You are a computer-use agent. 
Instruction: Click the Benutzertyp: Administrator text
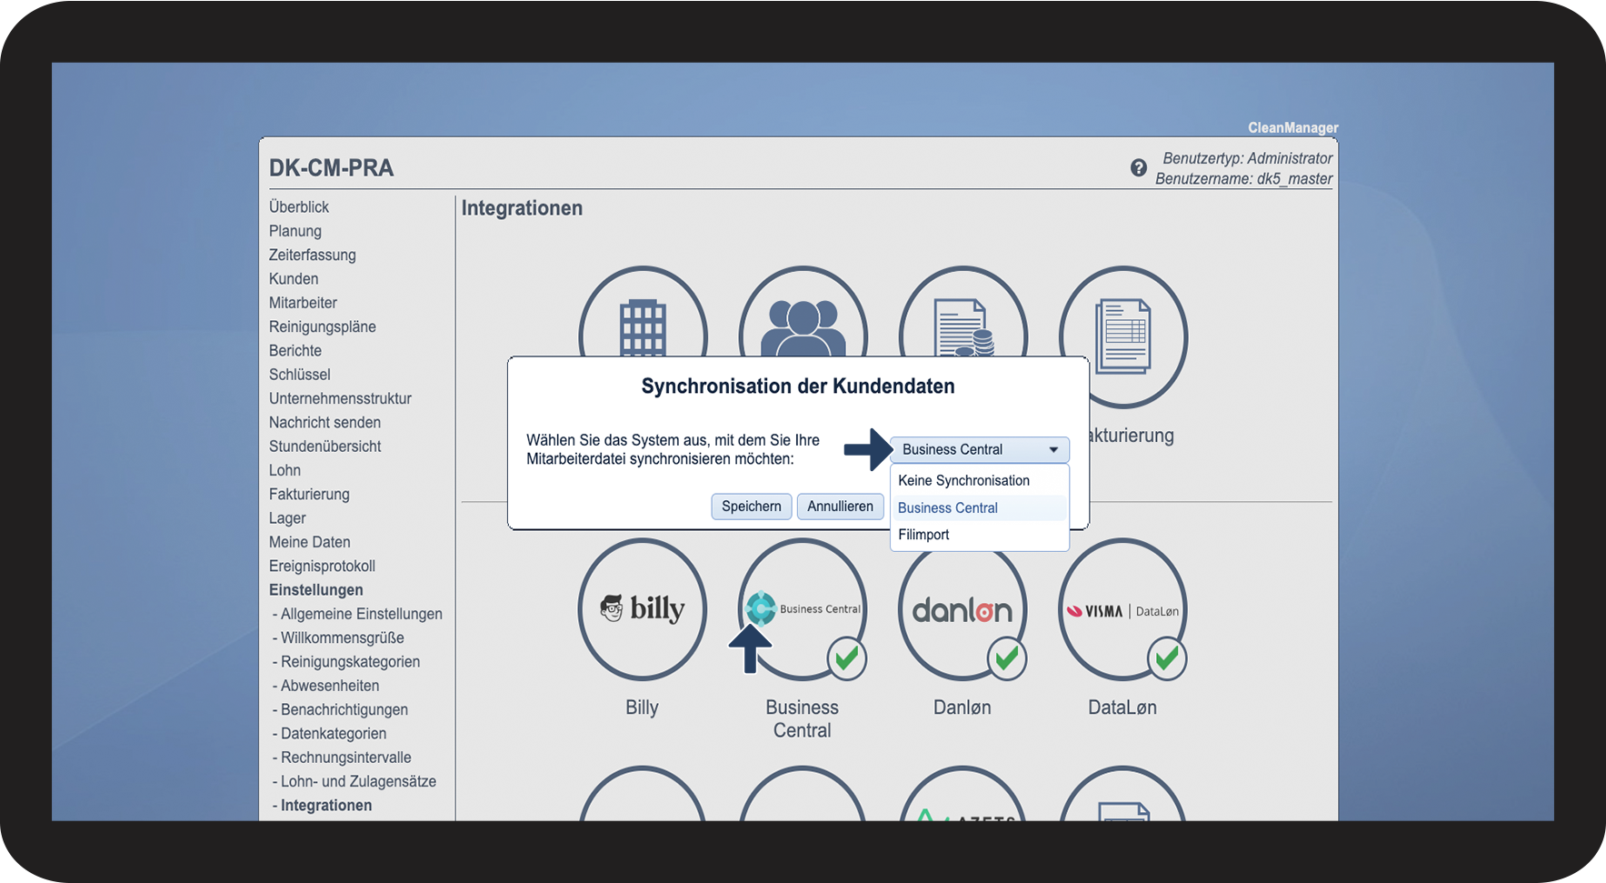(x=1248, y=158)
